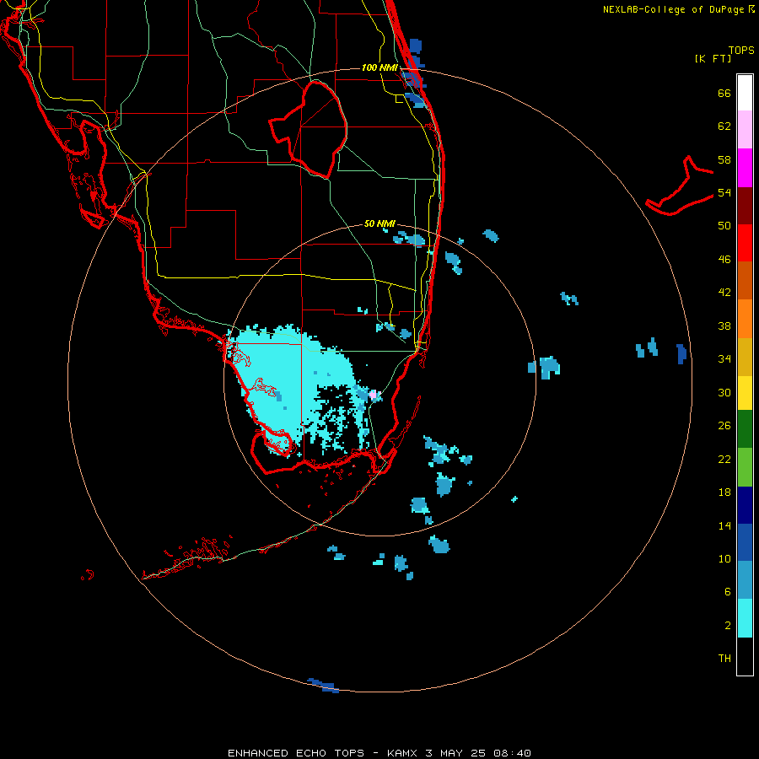Select the orange 42 kft swatch

745,318
